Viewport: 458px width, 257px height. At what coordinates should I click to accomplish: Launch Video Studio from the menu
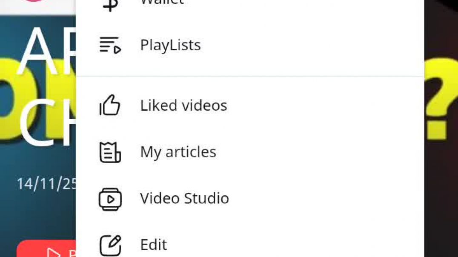coord(184,199)
